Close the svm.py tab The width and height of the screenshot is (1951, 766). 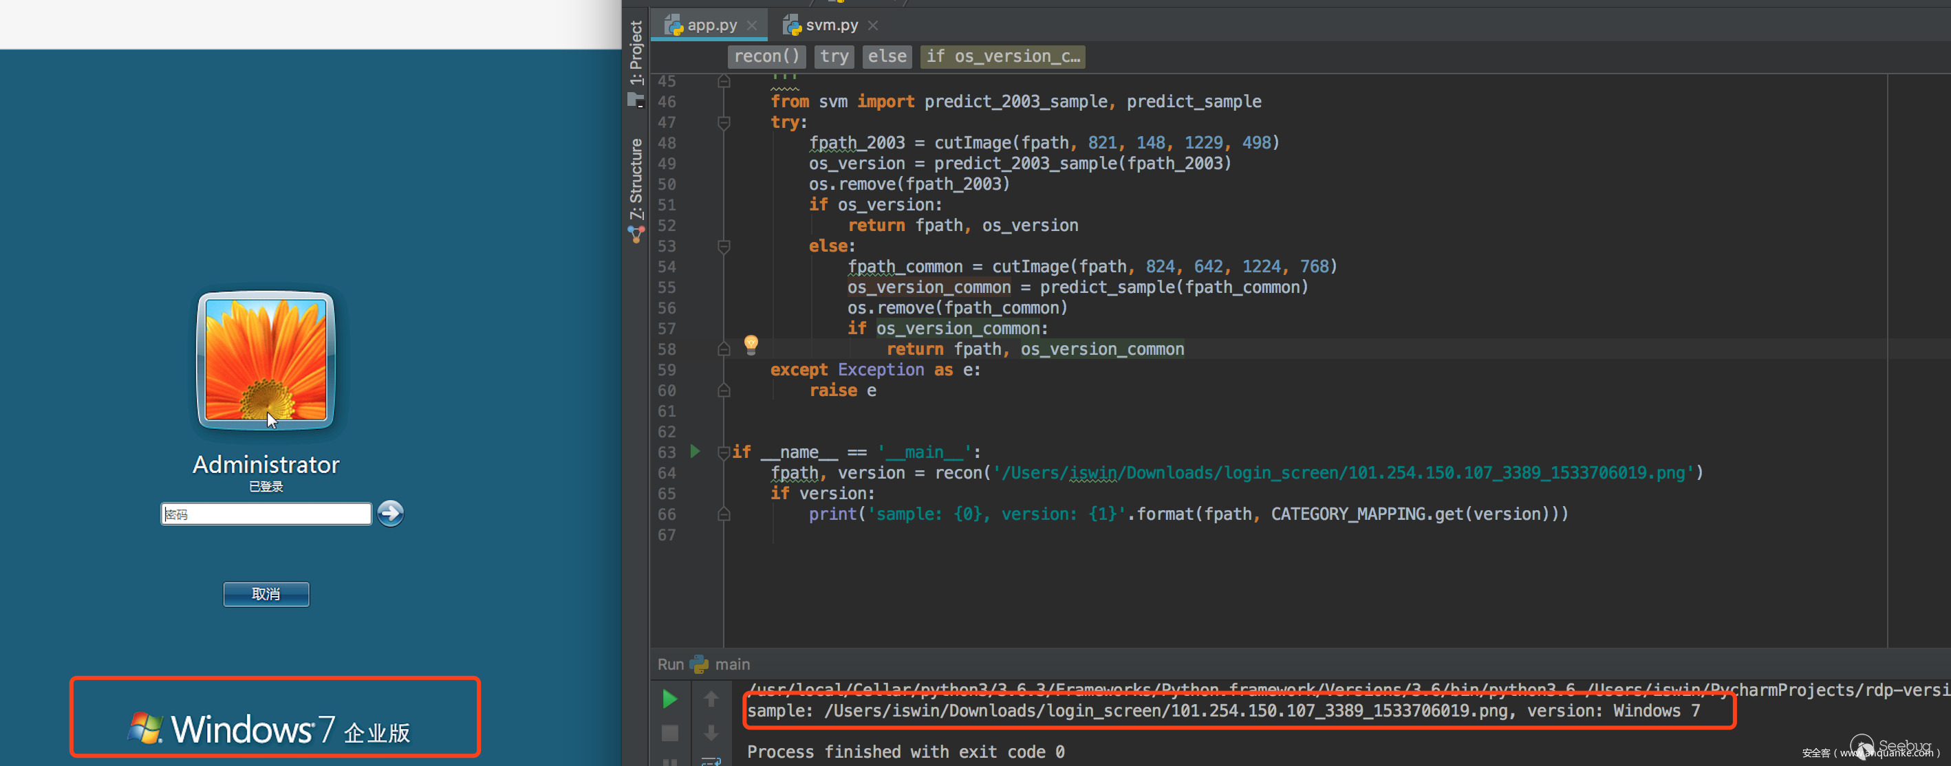coord(872,25)
